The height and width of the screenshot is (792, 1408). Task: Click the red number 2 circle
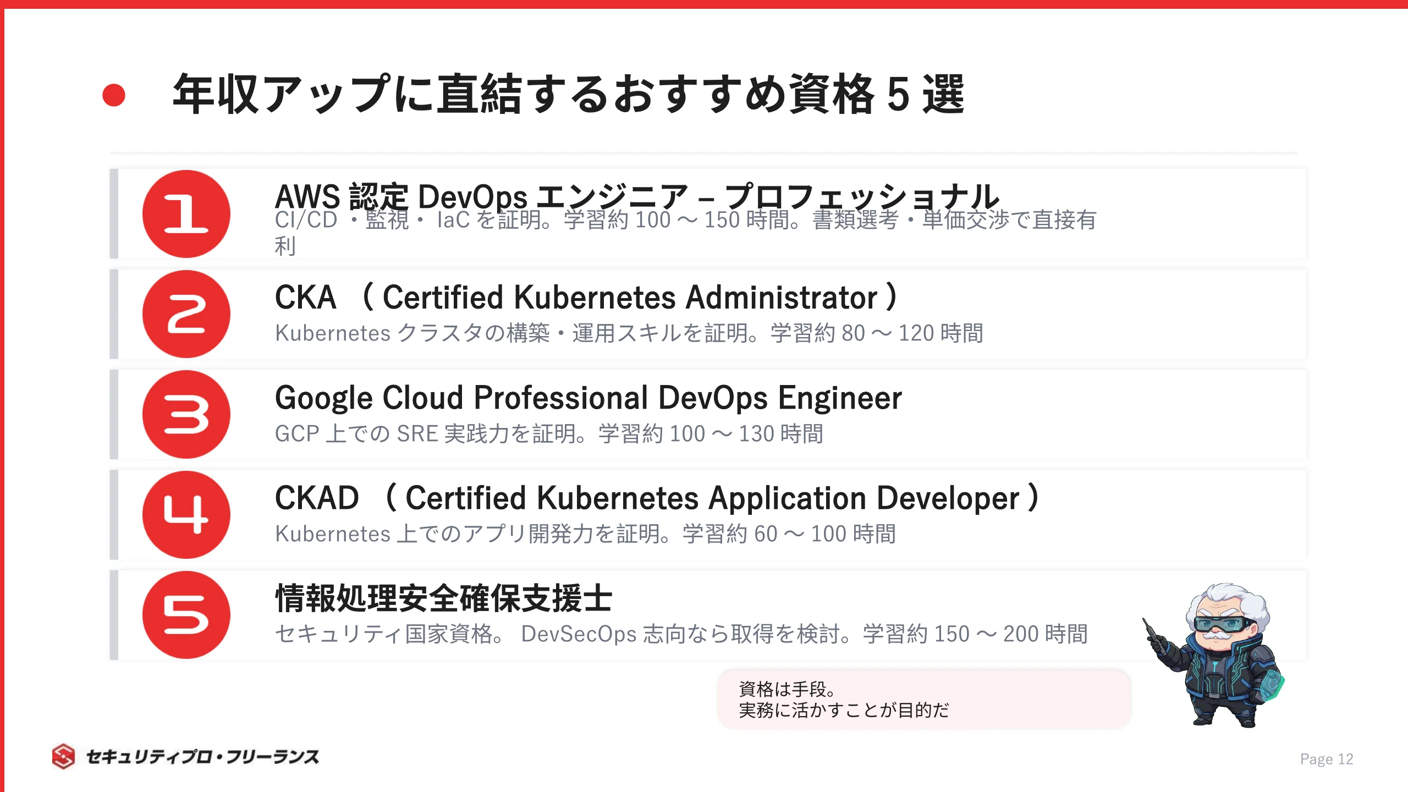pyautogui.click(x=186, y=314)
